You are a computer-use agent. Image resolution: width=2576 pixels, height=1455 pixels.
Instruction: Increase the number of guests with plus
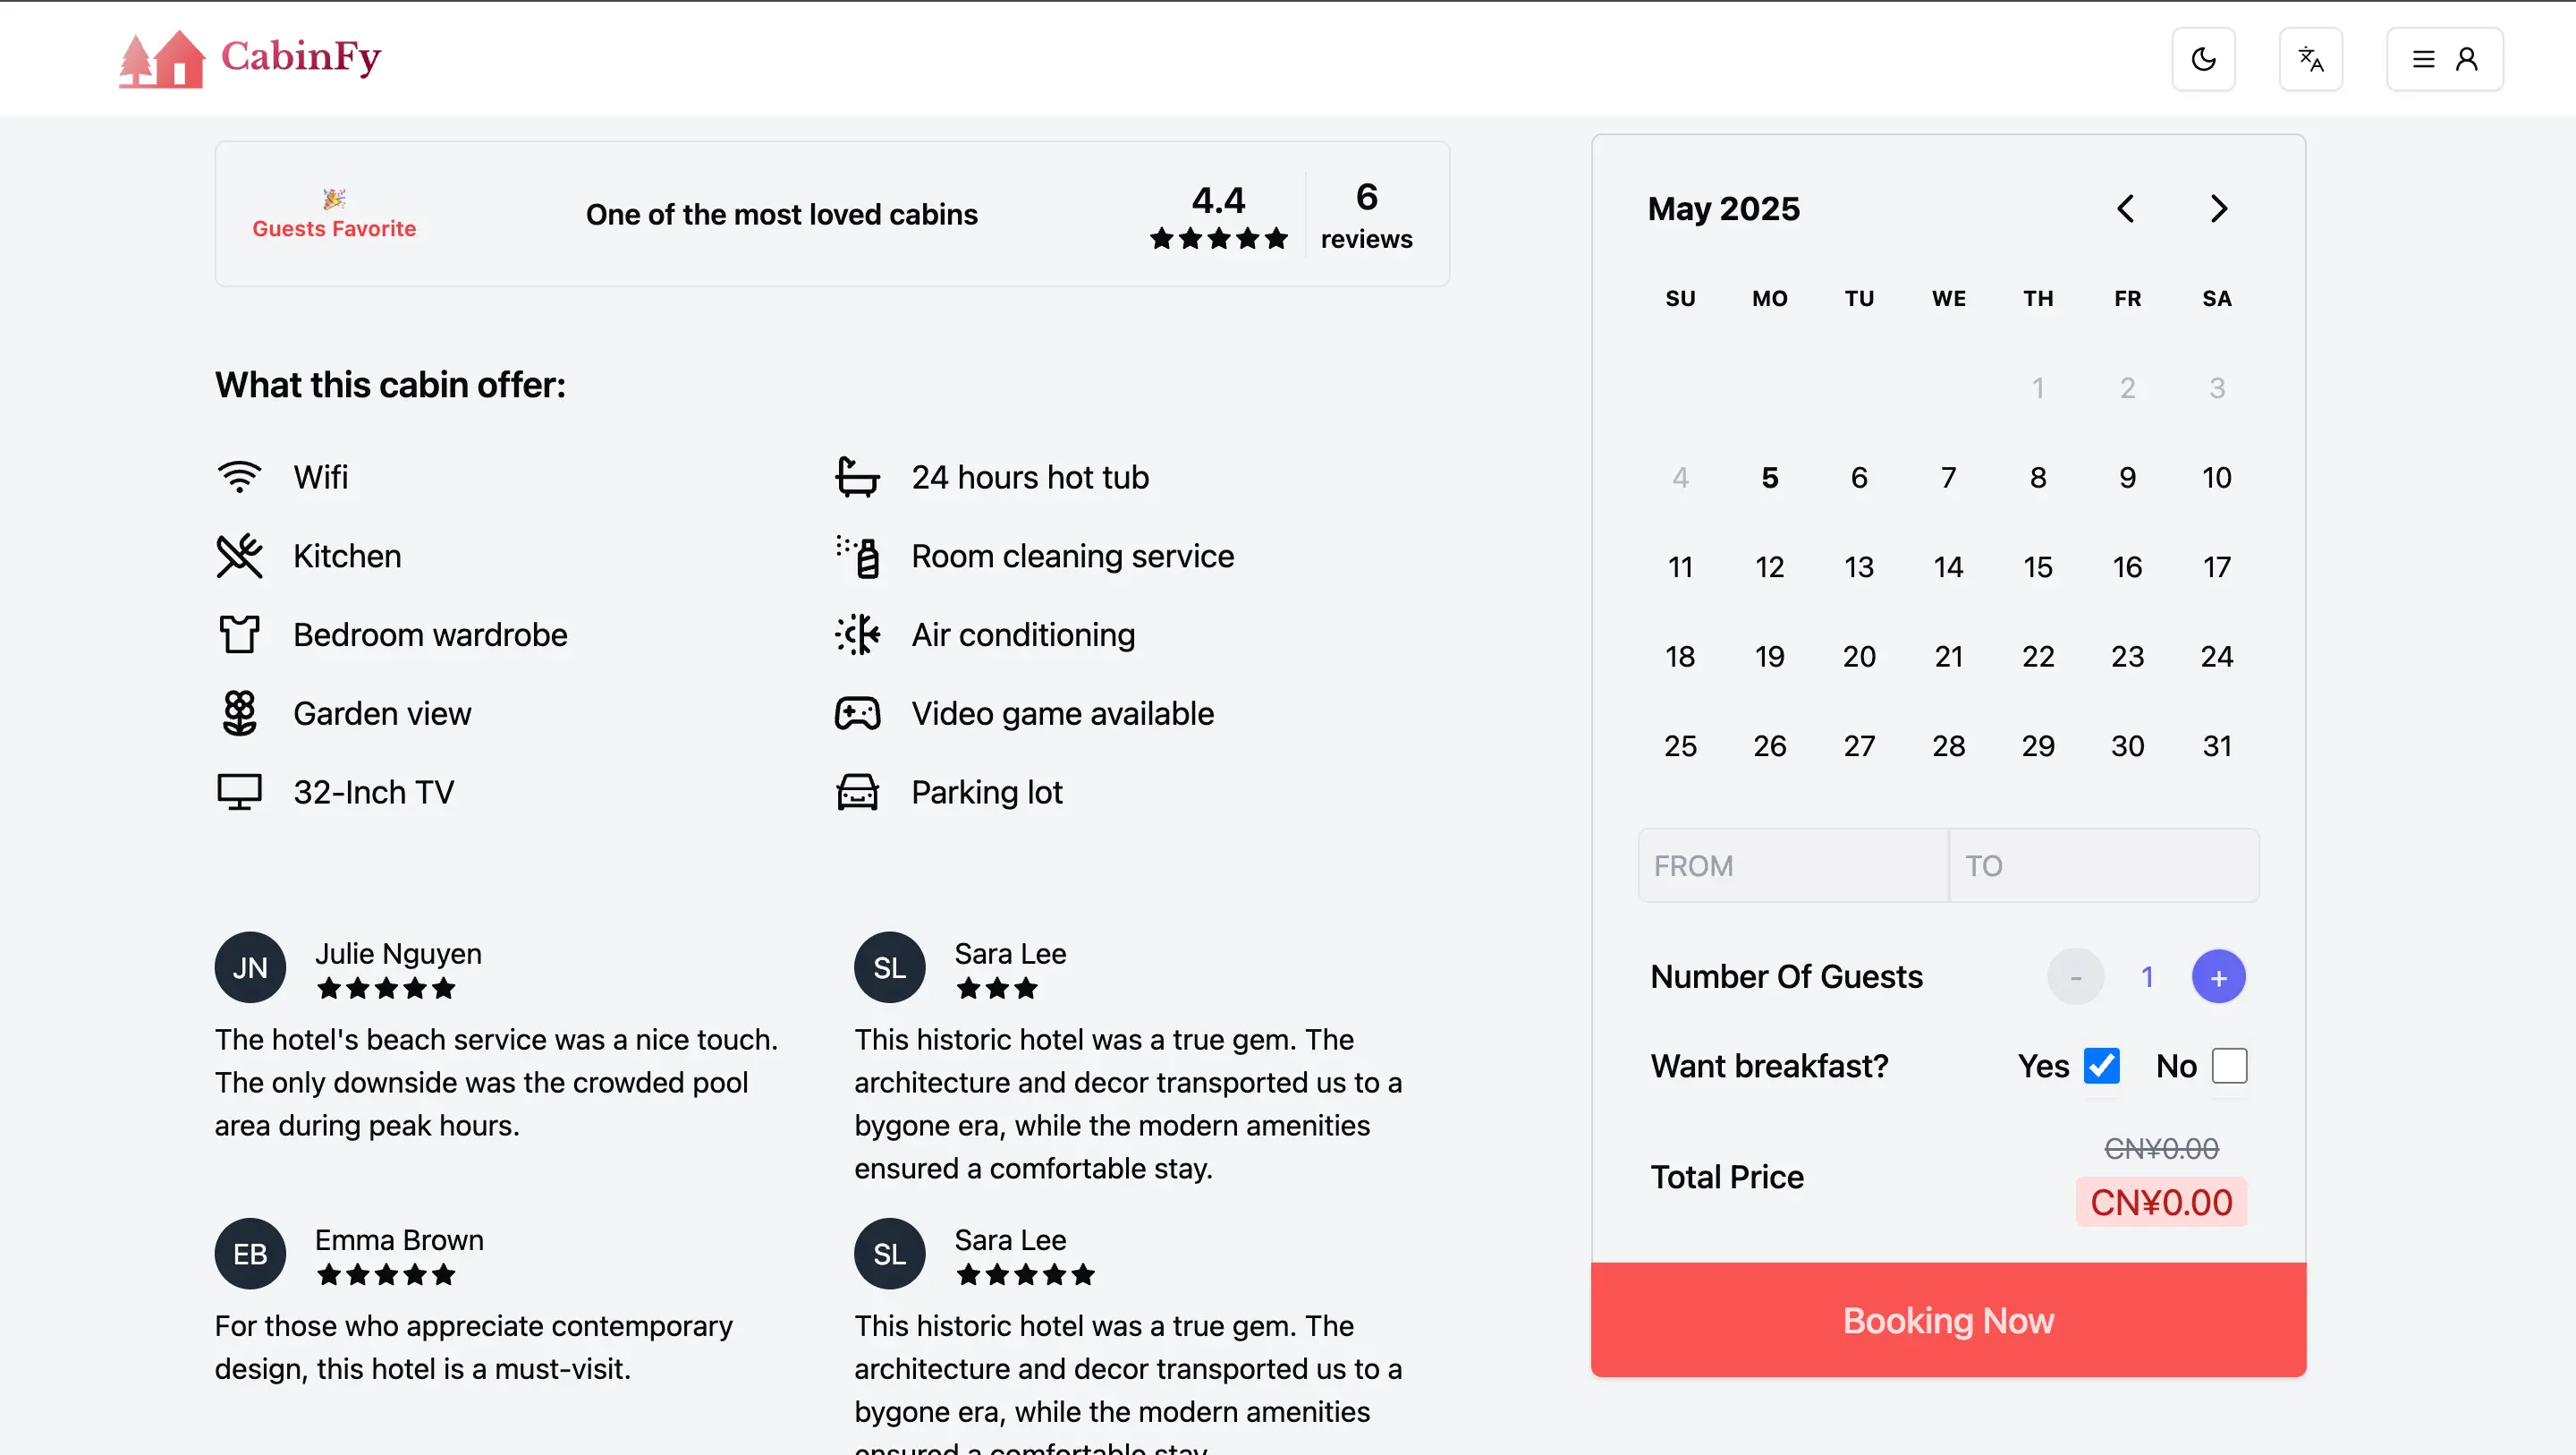pos(2218,976)
